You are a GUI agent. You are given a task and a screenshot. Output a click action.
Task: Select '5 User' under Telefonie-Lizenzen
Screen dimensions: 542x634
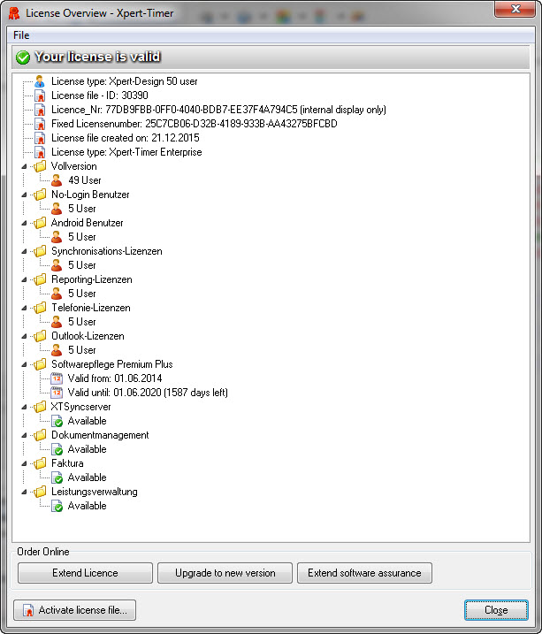tap(82, 322)
